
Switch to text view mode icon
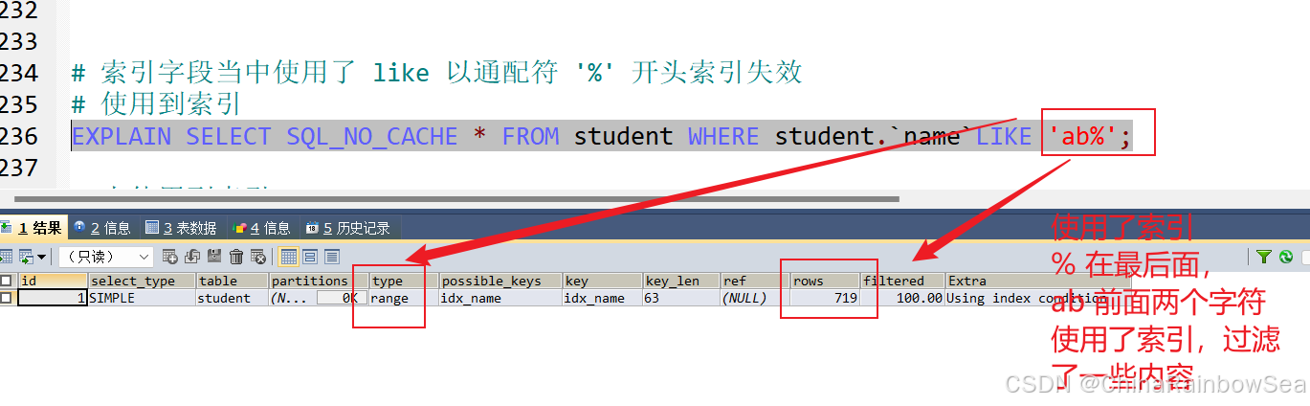click(x=332, y=257)
